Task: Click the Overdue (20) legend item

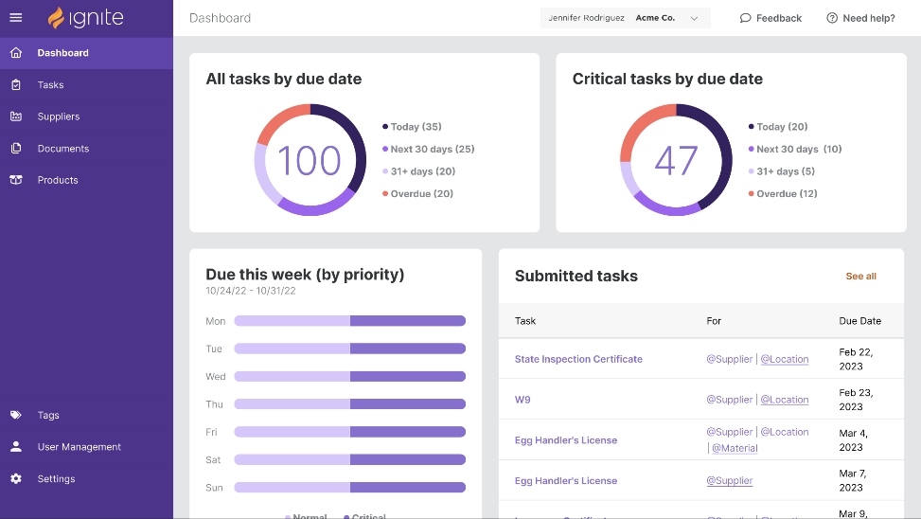Action: coord(417,193)
